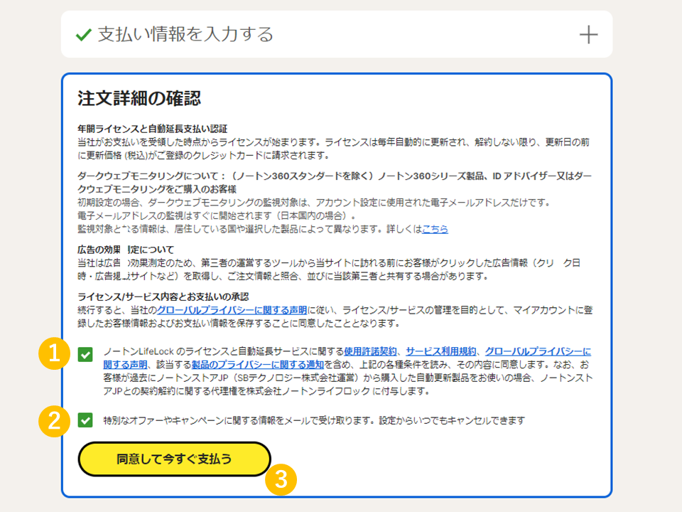Open the 使用許諾契約 link
The image size is (682, 512).
[x=370, y=351]
